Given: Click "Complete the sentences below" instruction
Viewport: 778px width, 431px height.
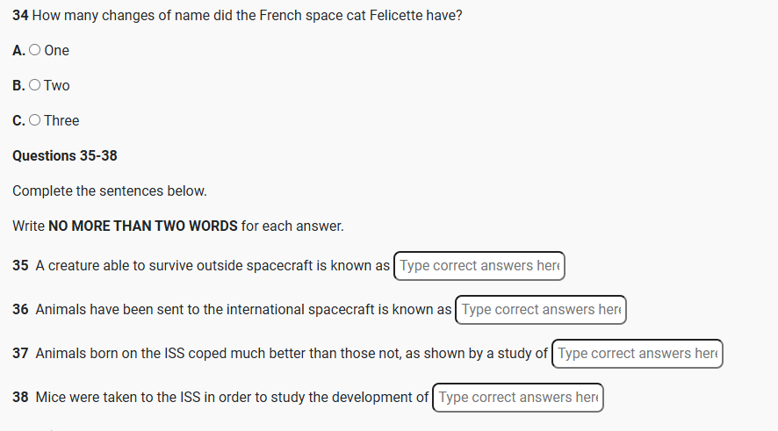Looking at the screenshot, I should pos(110,191).
